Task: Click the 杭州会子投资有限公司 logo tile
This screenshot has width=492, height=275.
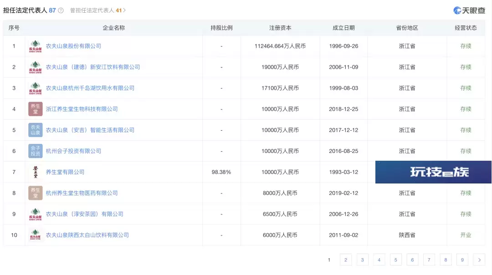Action: (36, 151)
